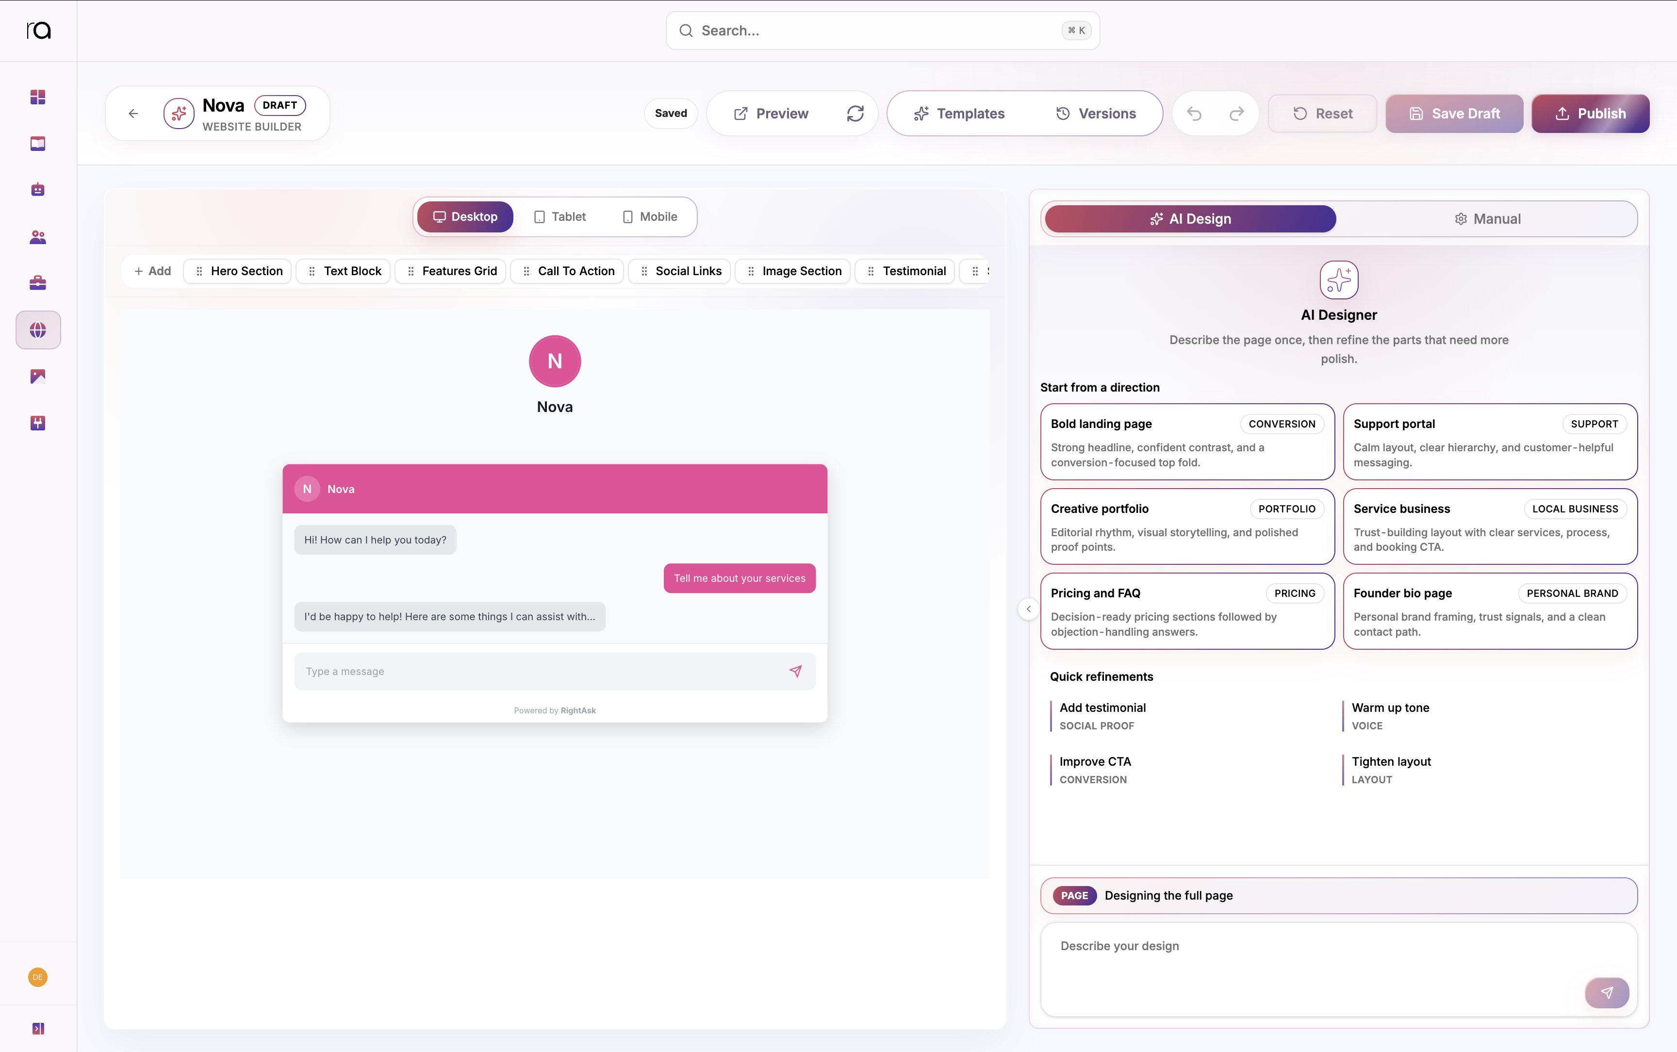
Task: Send the design prompt with arrow button
Action: [x=1607, y=992]
